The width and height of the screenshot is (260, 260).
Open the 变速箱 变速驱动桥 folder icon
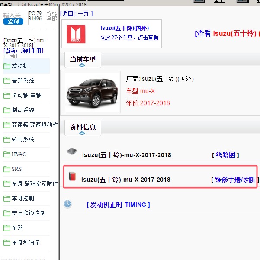(7, 125)
